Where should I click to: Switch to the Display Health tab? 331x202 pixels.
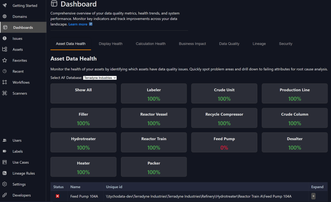point(111,44)
